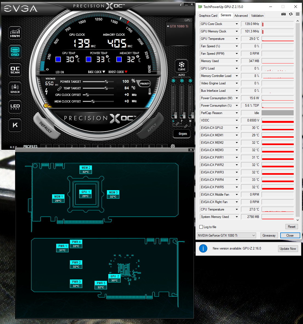
Task: Click the fan link icon between G and P
Action: click(x=177, y=124)
